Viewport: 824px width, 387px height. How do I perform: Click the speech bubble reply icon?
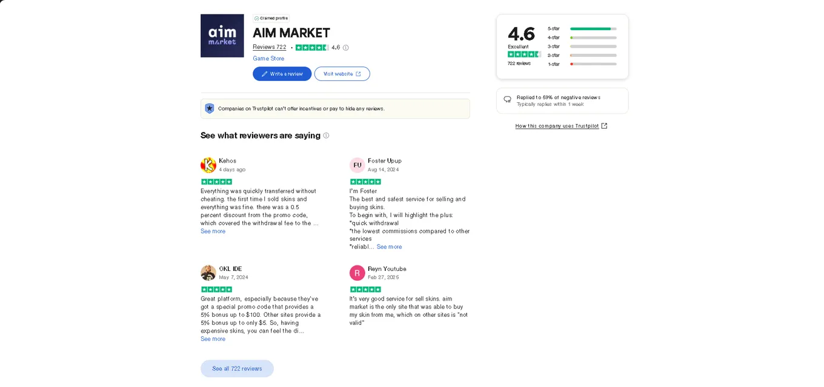507,99
